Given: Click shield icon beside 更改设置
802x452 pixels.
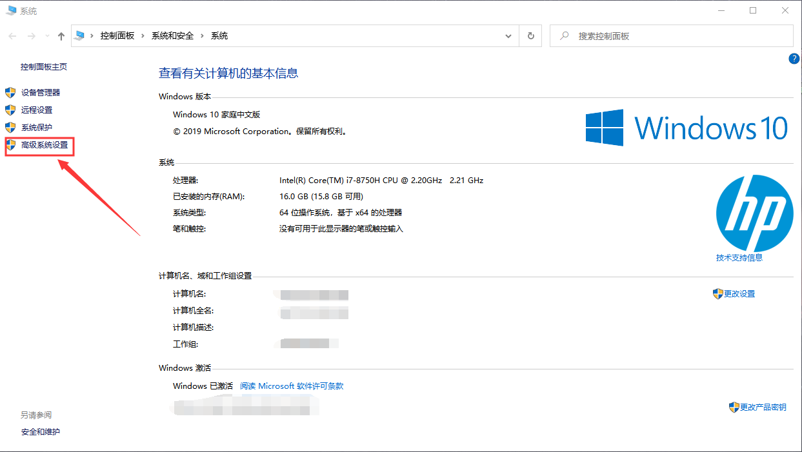Looking at the screenshot, I should click(x=717, y=293).
